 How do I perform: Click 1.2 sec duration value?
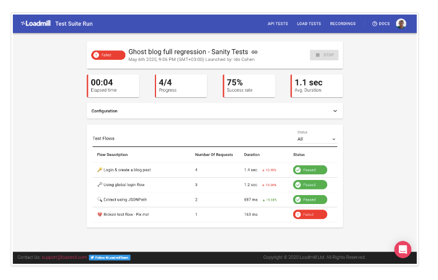click(x=251, y=184)
